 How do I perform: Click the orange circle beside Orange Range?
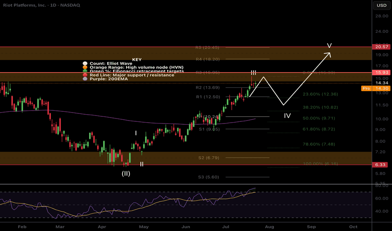click(x=85, y=67)
